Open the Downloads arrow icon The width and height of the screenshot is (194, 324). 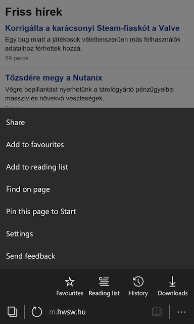173,282
